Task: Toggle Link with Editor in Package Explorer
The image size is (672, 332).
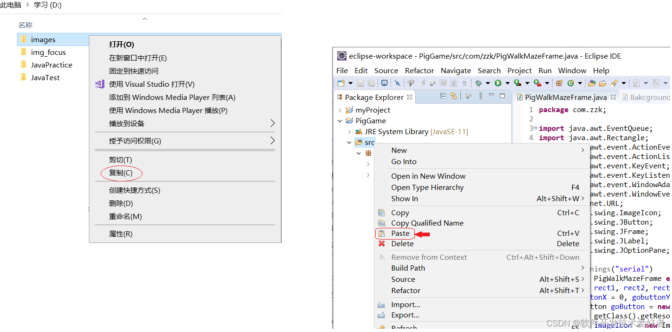Action: pos(454,96)
